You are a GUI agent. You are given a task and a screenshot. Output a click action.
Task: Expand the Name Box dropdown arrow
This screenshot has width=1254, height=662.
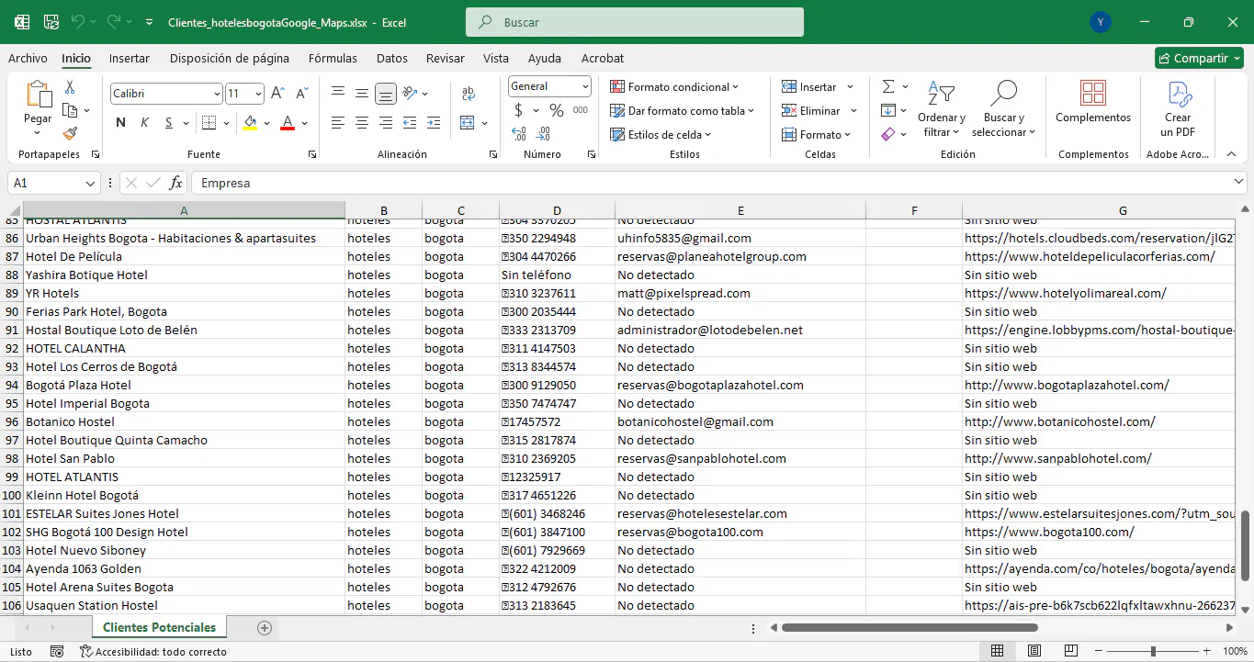tap(90, 183)
